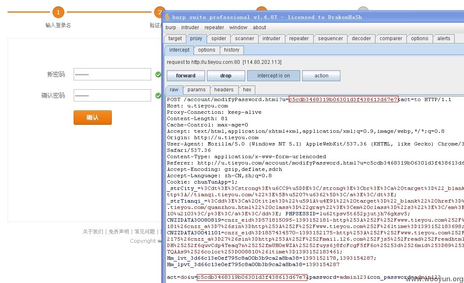View the alerts tab
The height and width of the screenshot is (283, 464).
click(444, 38)
